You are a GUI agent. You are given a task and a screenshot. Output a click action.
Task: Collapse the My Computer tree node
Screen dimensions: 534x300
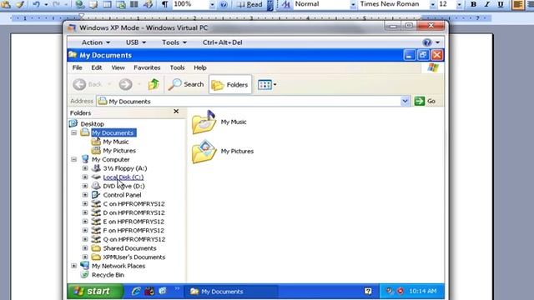pos(74,159)
